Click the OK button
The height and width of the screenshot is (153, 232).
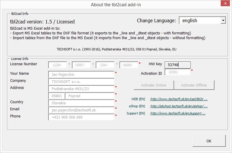[209, 141]
